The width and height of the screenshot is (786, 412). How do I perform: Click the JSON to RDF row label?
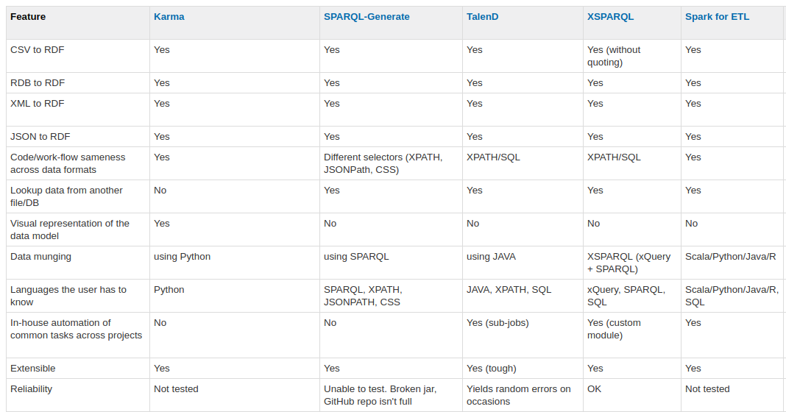[x=40, y=137]
